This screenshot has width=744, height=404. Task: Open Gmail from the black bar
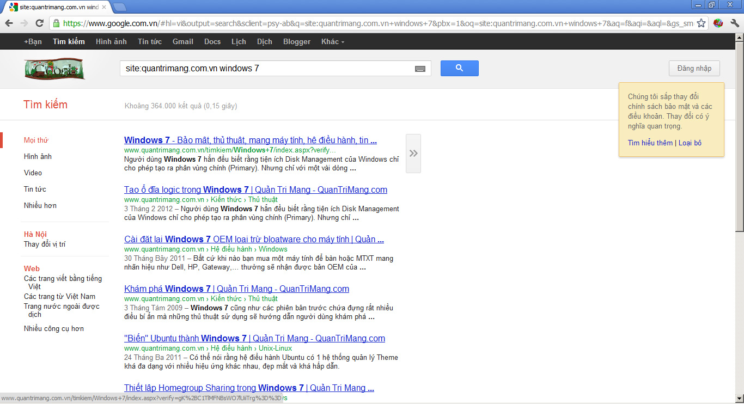[x=183, y=41]
